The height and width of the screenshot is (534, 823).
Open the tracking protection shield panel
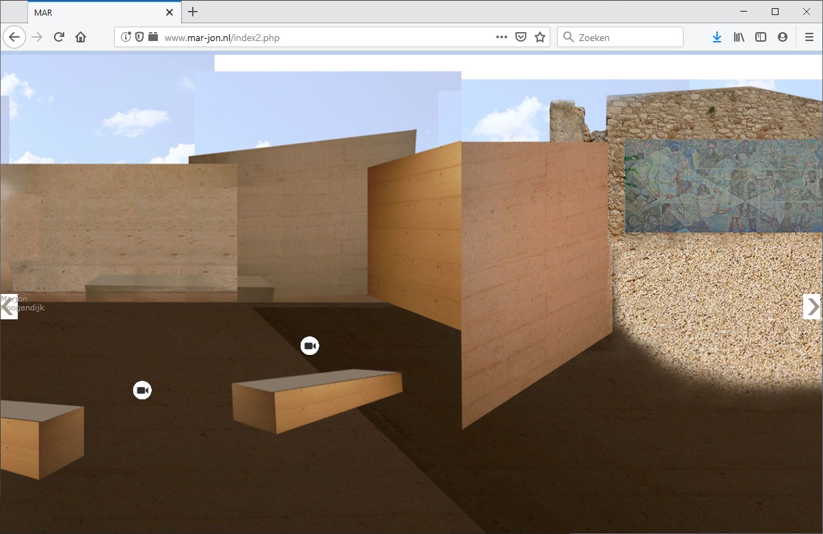(139, 38)
